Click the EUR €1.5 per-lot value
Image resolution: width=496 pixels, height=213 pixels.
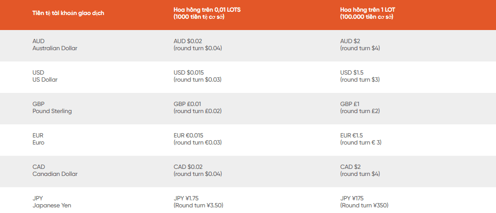[352, 136]
